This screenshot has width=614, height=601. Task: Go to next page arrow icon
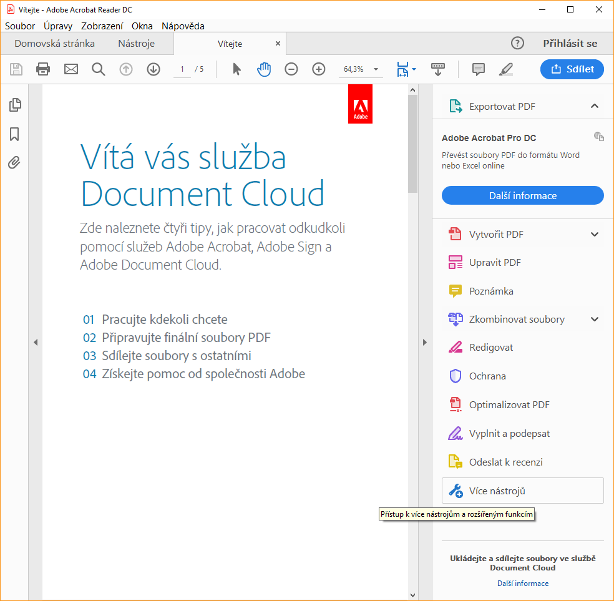153,69
